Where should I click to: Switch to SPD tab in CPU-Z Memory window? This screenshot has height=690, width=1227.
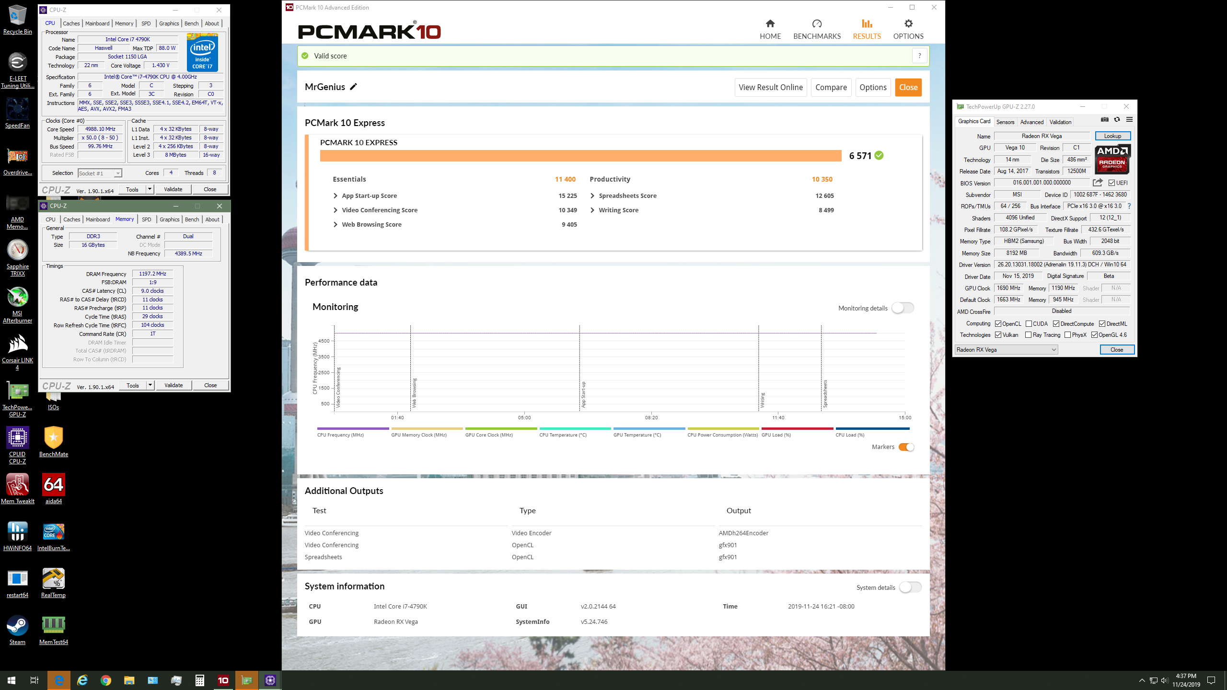147,219
